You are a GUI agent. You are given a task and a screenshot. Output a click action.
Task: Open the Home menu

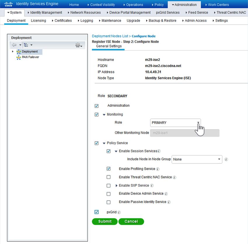pyautogui.click(x=74, y=5)
